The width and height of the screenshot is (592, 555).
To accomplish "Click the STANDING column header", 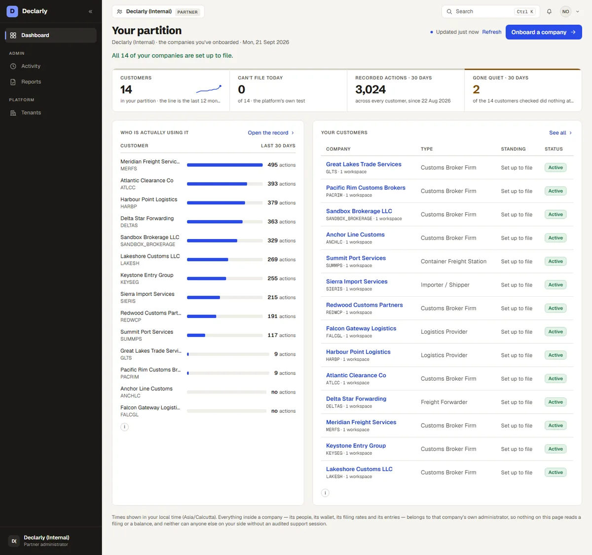I will (513, 149).
